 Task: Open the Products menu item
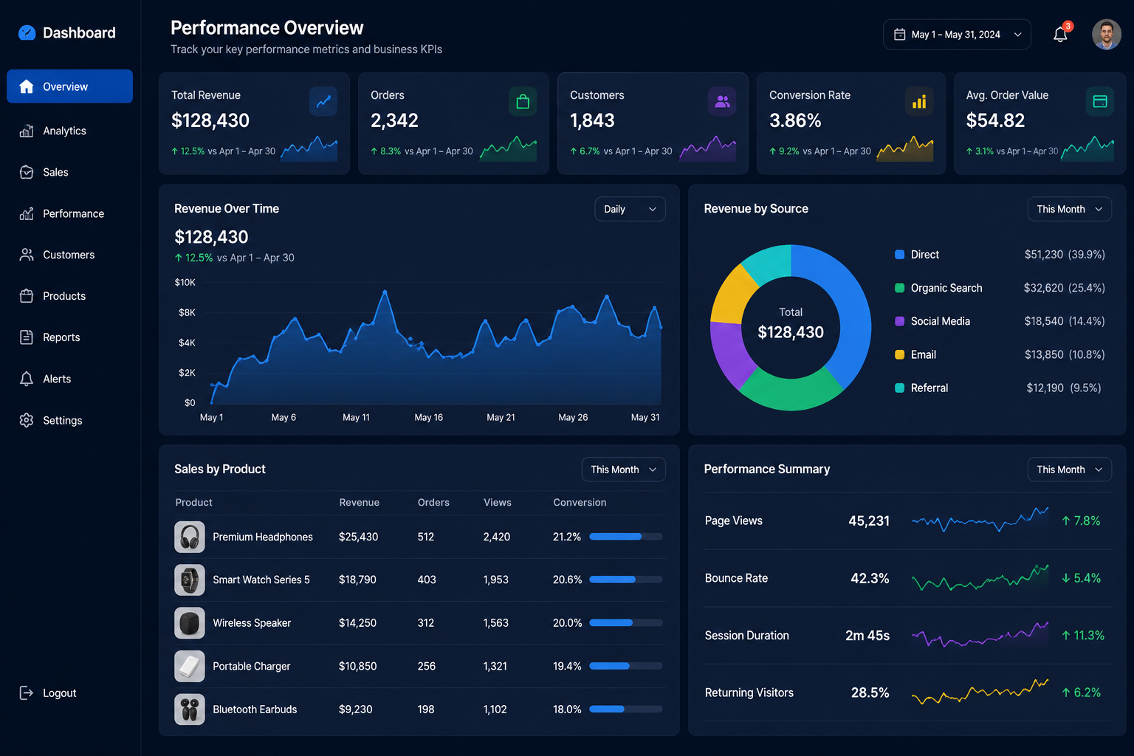(x=70, y=296)
